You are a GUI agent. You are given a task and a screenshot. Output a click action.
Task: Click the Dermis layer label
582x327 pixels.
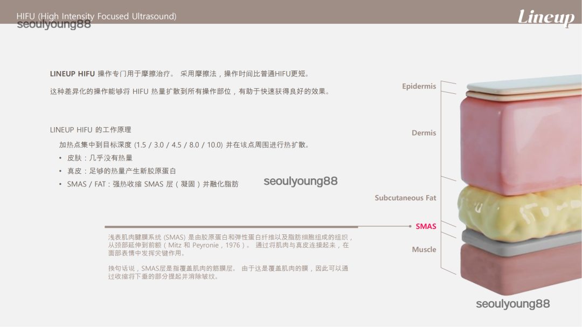[x=424, y=133]
